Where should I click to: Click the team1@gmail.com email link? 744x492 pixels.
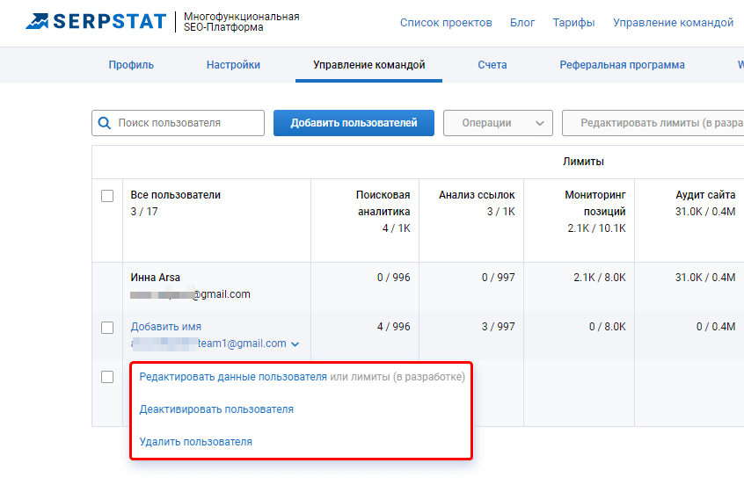coord(208,344)
